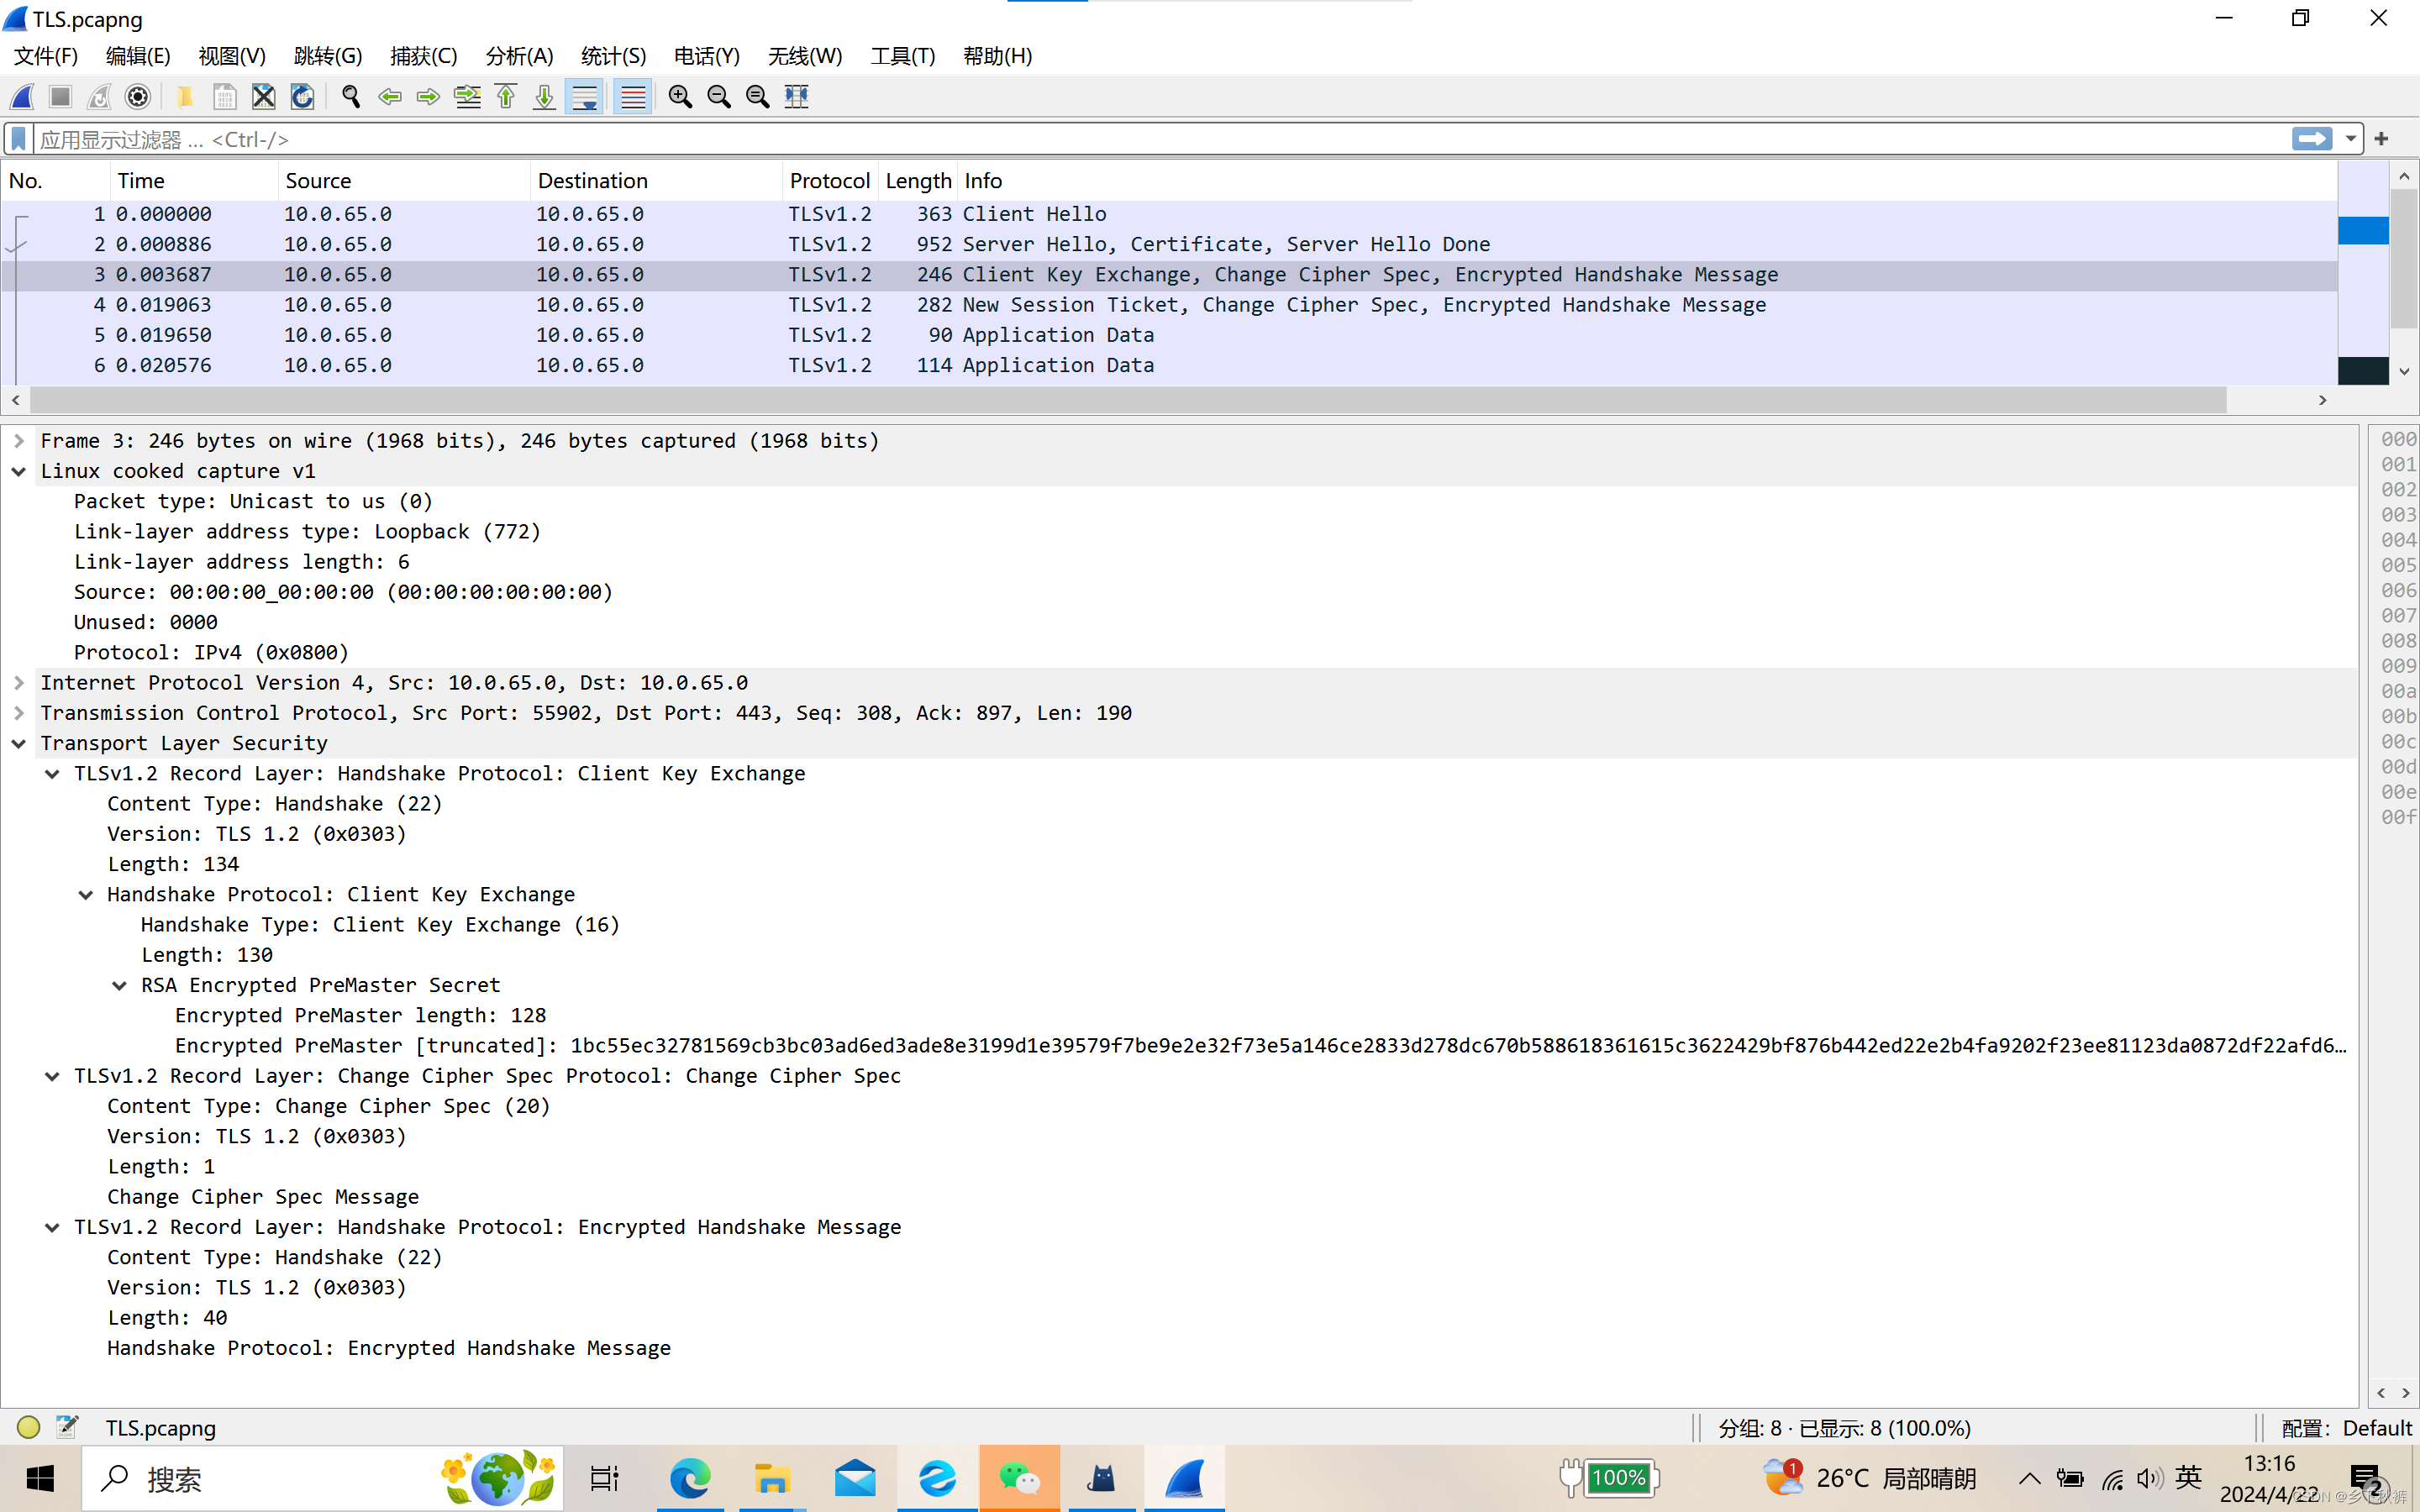Viewport: 2420px width, 1512px height.
Task: Expand Transmission Control Protocol details
Action: 19,713
